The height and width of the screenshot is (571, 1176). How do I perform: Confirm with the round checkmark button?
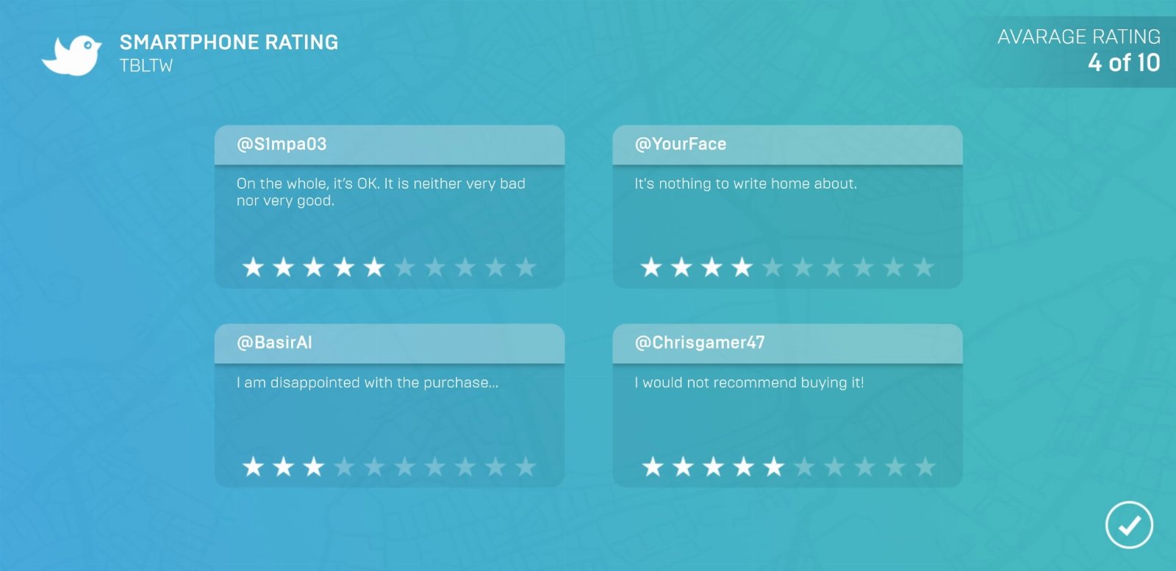1129,525
